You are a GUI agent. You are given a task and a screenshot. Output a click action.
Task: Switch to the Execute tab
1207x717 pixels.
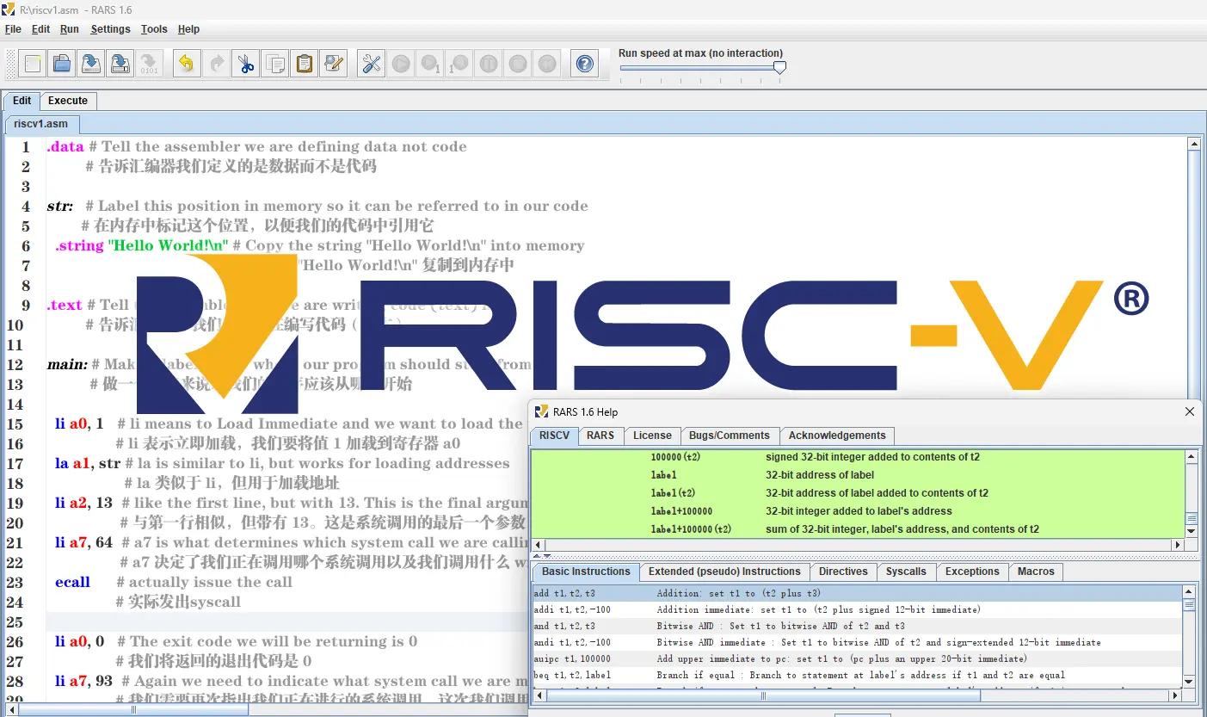point(68,101)
